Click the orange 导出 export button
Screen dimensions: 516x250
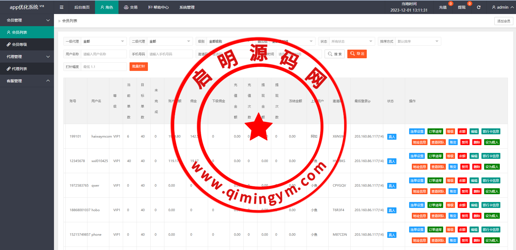(357, 54)
